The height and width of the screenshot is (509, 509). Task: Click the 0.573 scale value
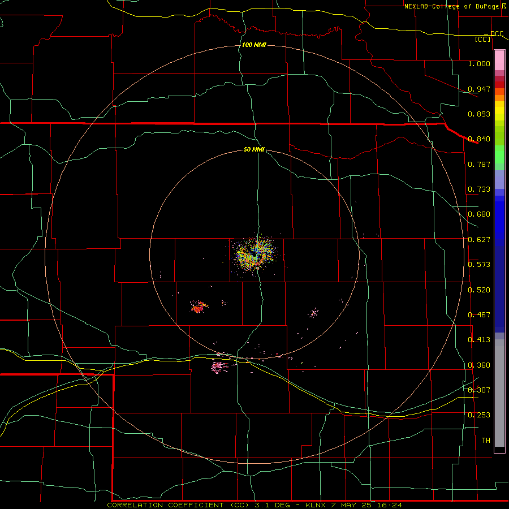[479, 265]
